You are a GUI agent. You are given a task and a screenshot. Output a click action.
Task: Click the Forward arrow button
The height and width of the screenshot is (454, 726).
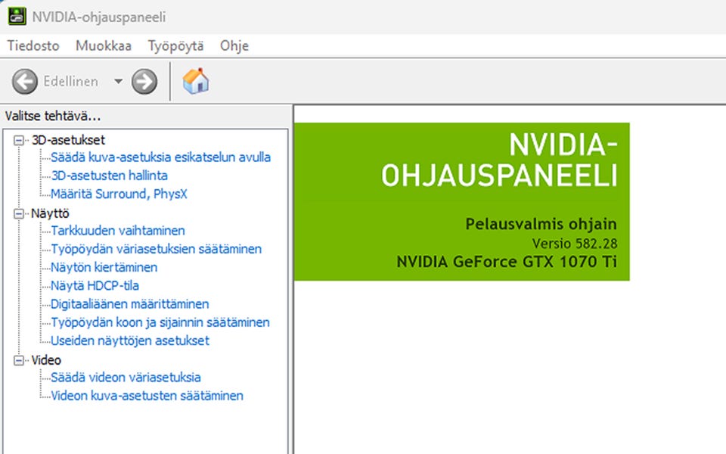[144, 82]
